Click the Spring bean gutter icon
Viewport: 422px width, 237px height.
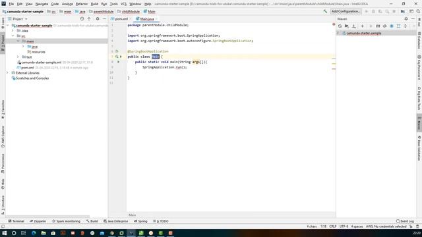[x=117, y=51]
